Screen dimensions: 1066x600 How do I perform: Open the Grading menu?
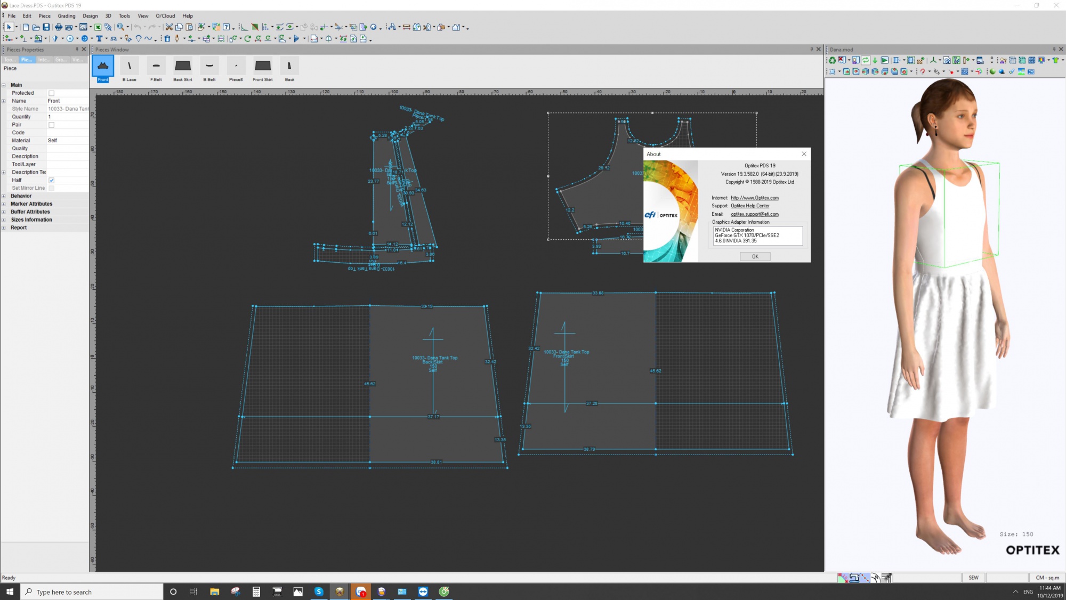66,16
